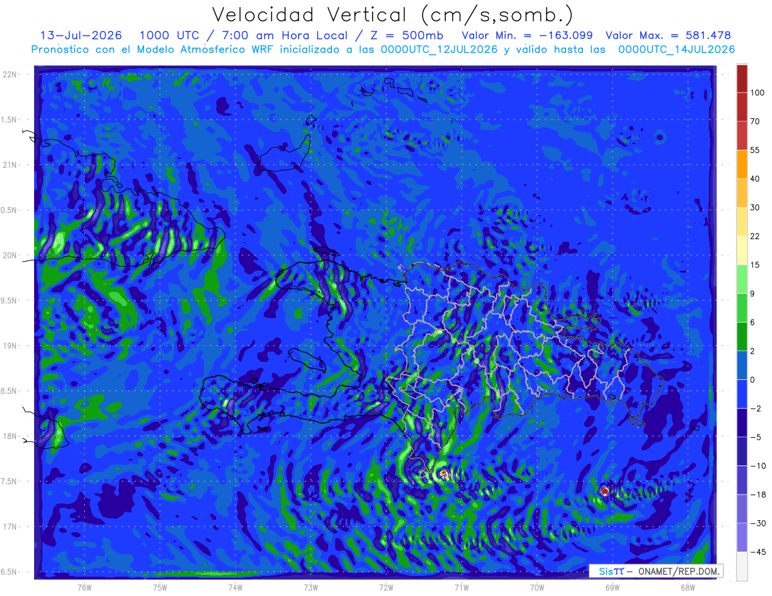Click the WRF forecast description line
Screen dimensions: 772x596
(x=383, y=50)
